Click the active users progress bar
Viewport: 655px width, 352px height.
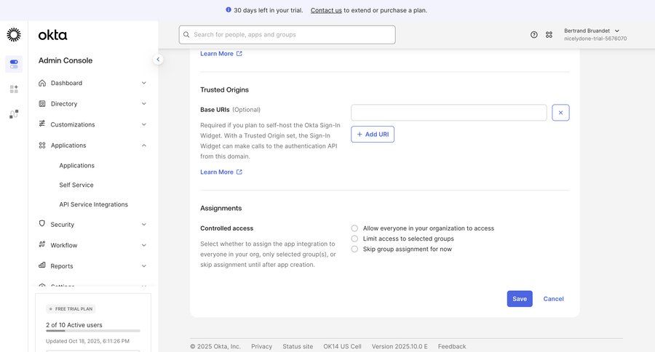click(x=93, y=331)
